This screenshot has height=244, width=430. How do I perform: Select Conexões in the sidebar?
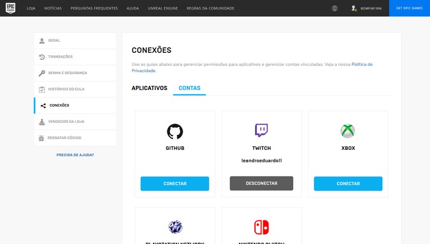(x=75, y=105)
